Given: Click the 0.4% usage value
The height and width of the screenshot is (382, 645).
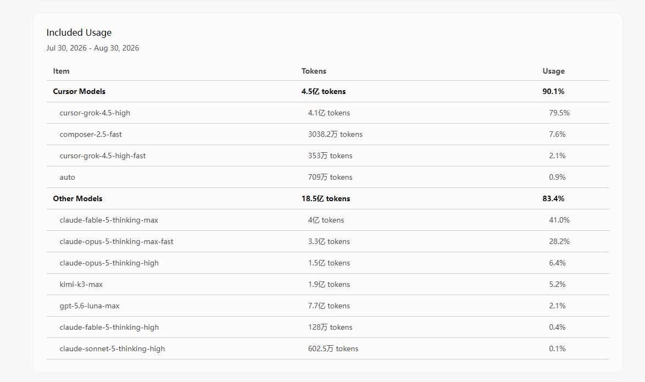Looking at the screenshot, I should pyautogui.click(x=557, y=327).
